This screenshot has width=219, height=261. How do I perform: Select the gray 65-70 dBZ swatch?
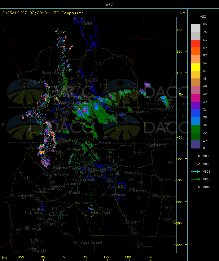(195, 36)
